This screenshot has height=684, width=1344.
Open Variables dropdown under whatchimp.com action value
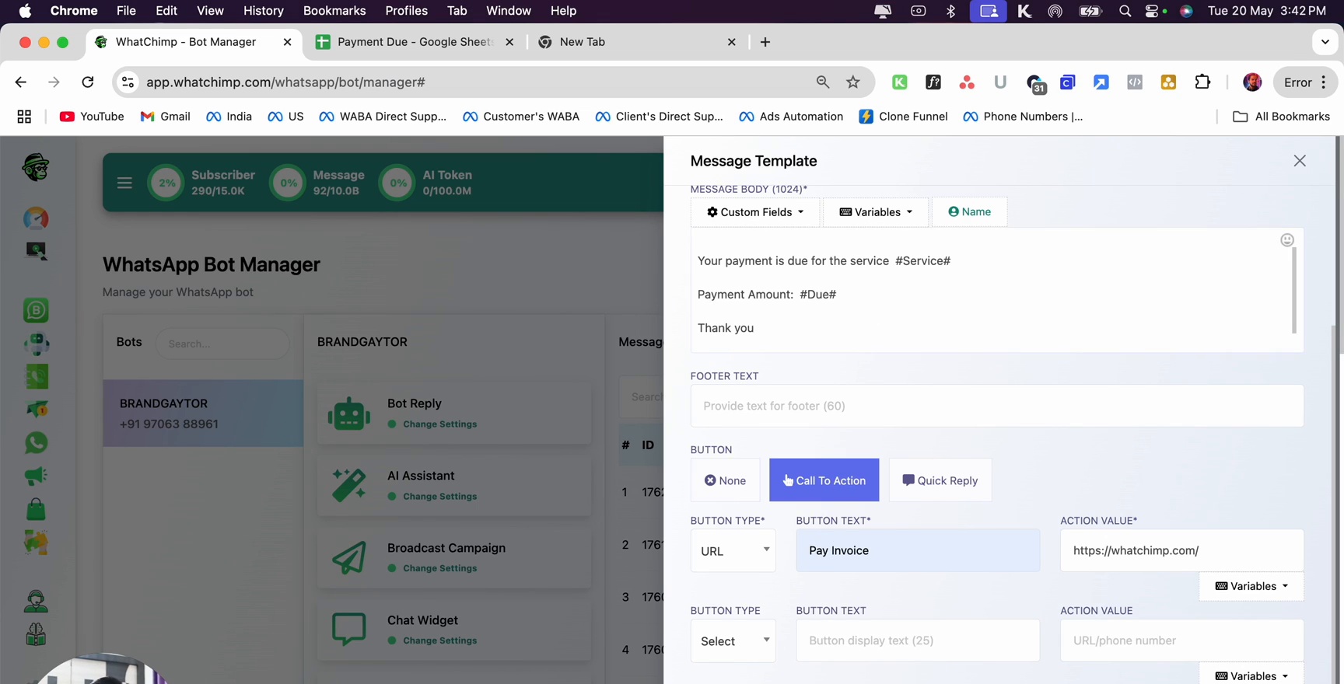point(1251,586)
